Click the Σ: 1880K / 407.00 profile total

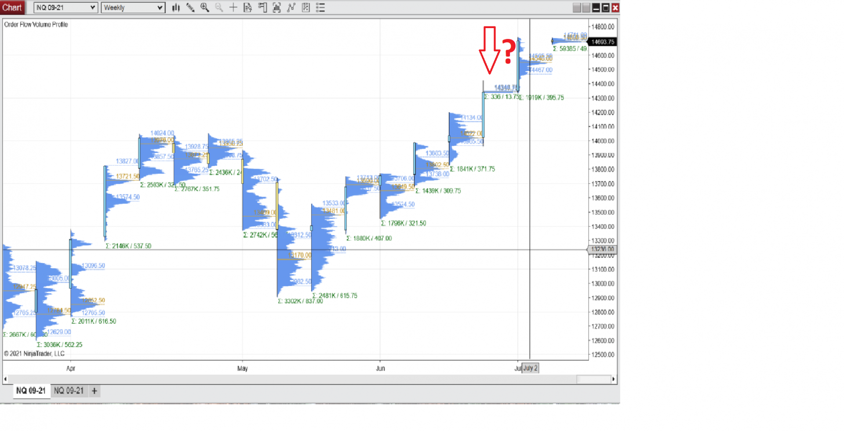[369, 239]
